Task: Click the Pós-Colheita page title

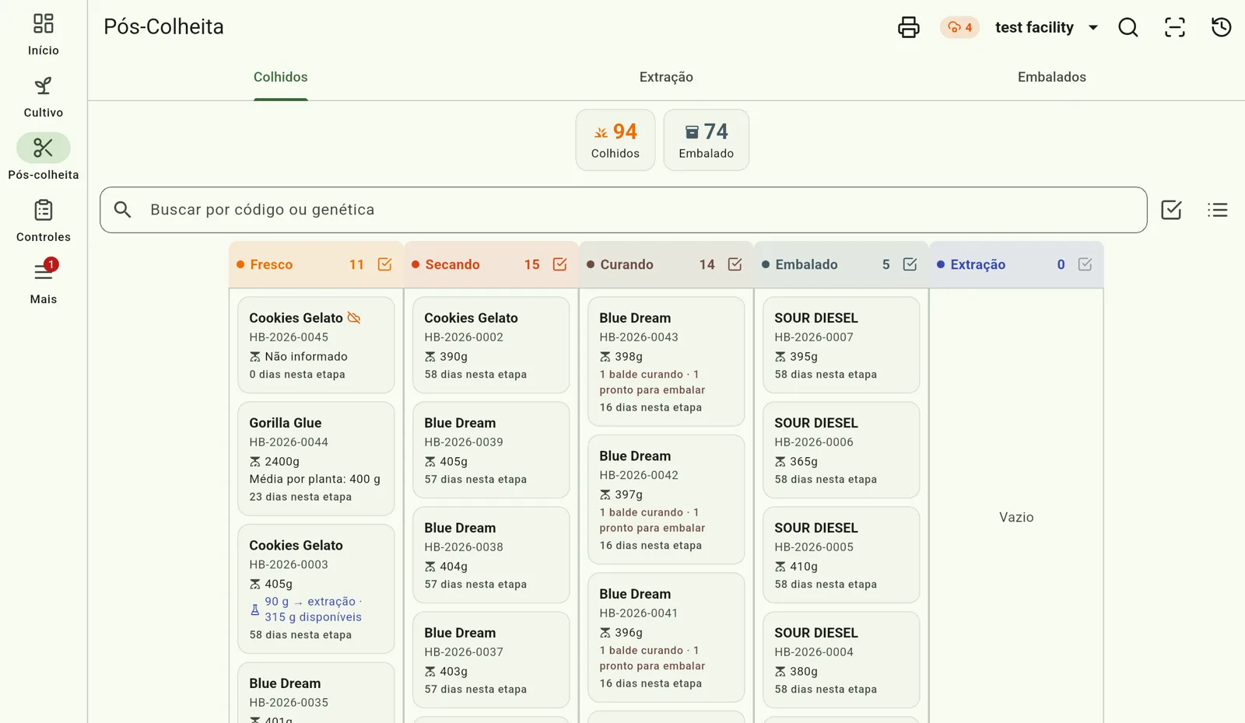Action: 163,26
